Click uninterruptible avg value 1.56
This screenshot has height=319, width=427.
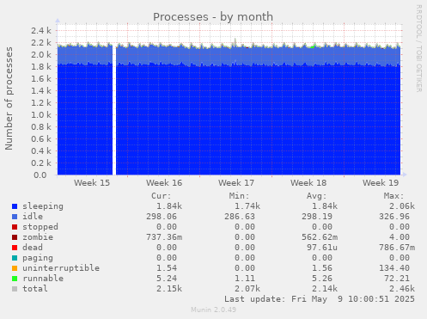(322, 268)
